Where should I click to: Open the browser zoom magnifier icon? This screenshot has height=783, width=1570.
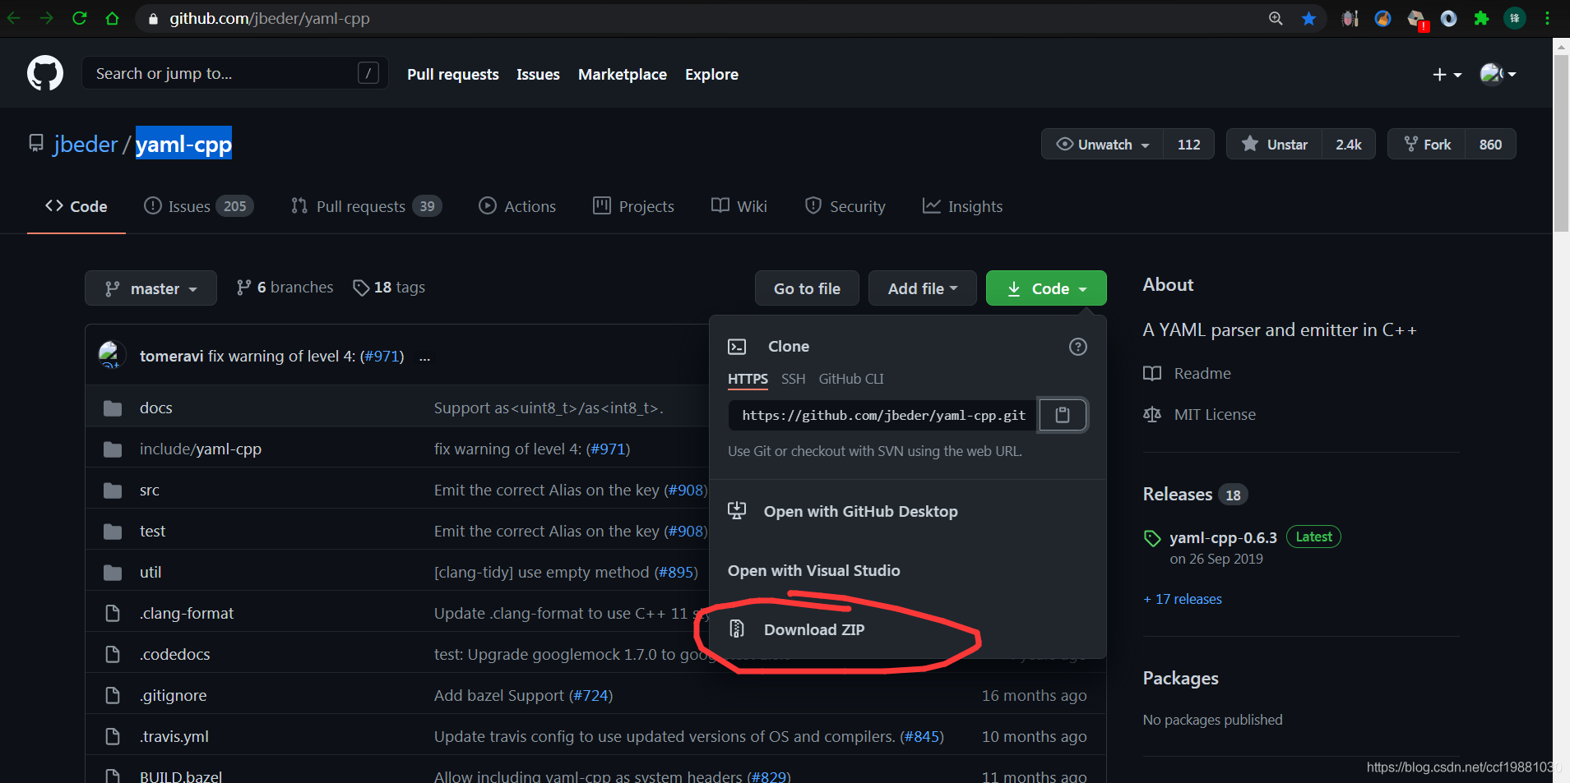point(1276,18)
